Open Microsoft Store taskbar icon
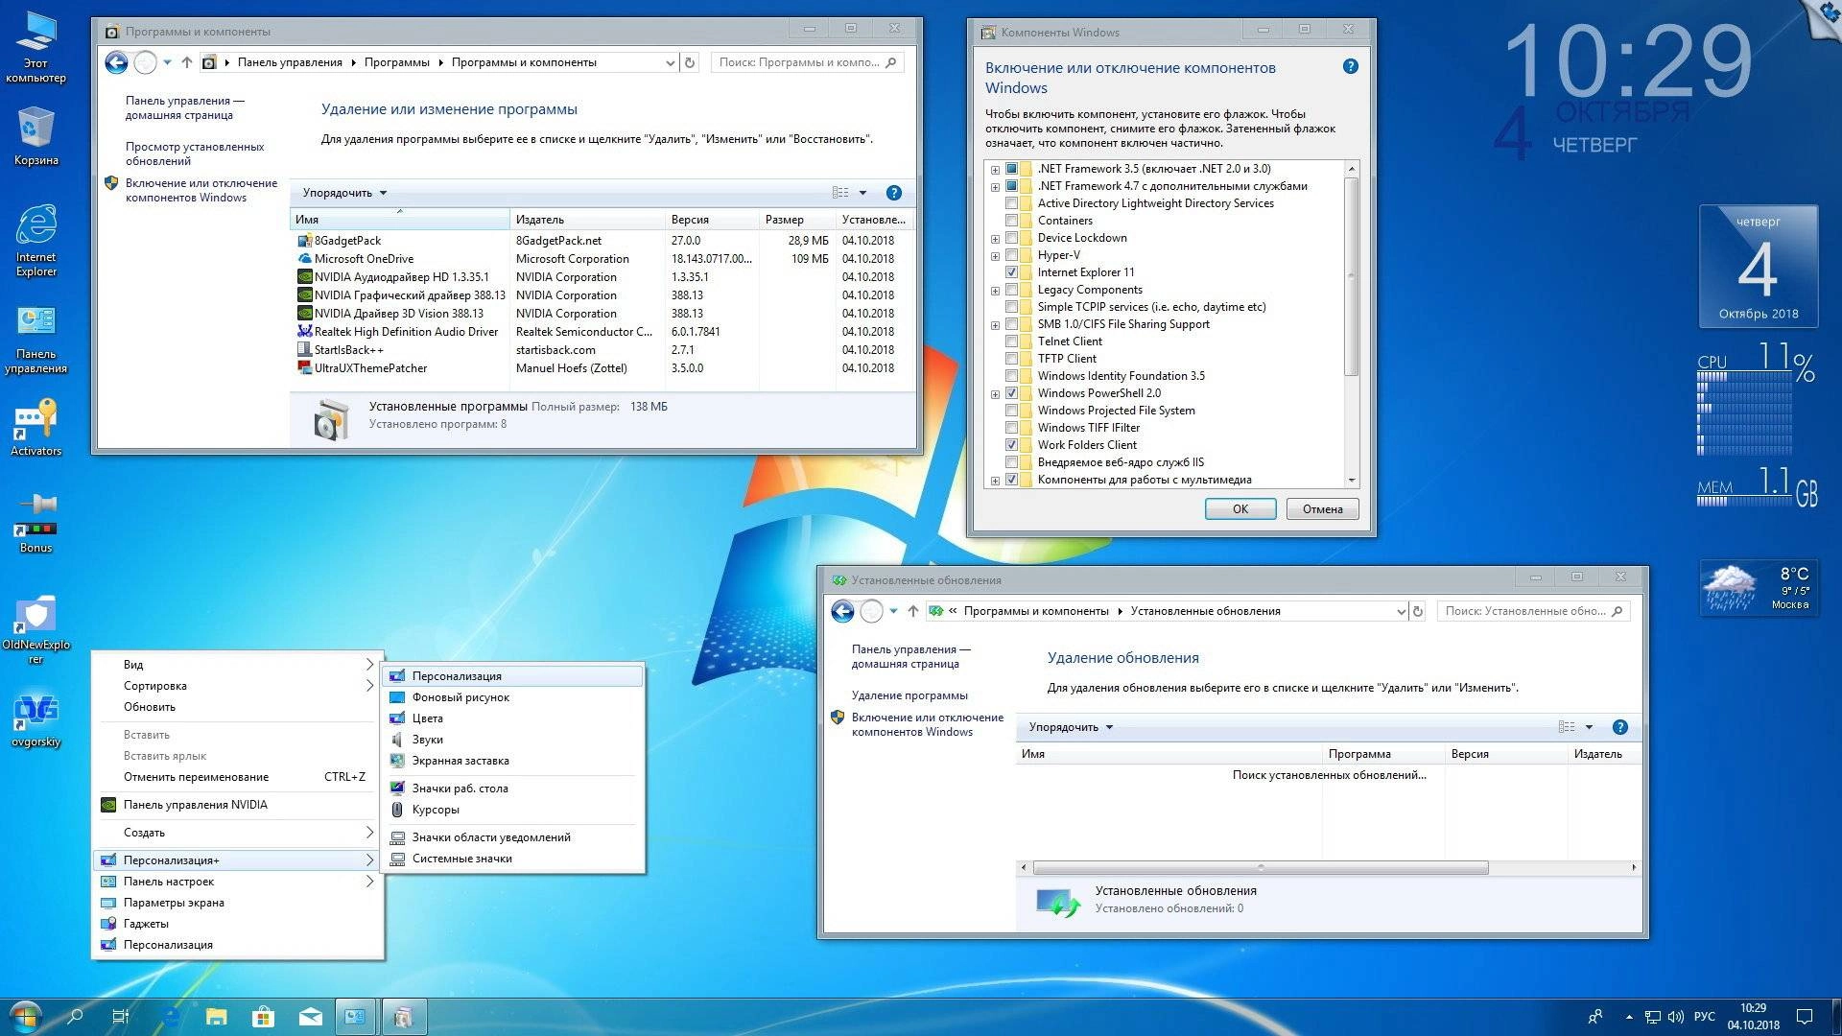The width and height of the screenshot is (1842, 1036). click(263, 1016)
